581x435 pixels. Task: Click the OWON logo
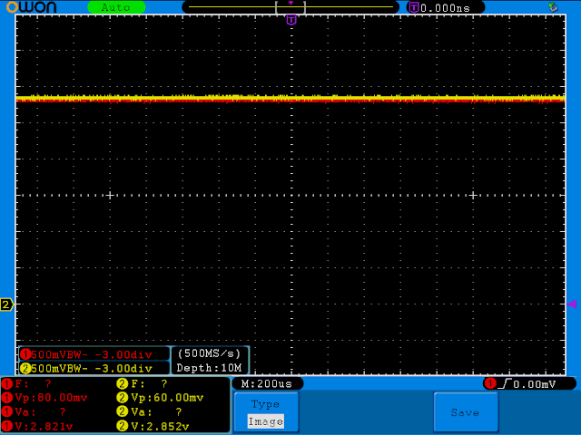click(32, 7)
